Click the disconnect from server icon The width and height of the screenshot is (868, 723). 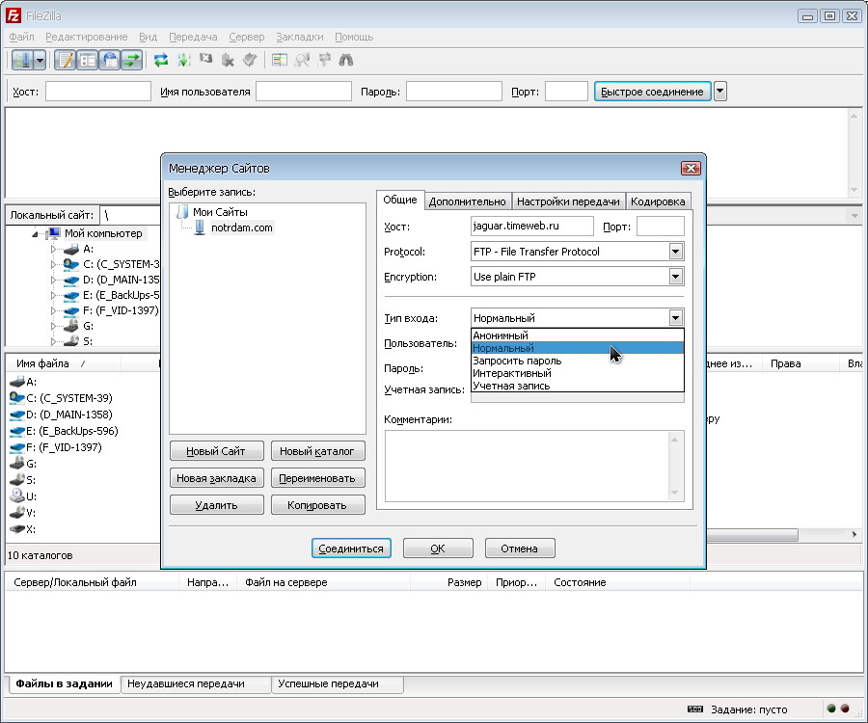pyautogui.click(x=228, y=60)
